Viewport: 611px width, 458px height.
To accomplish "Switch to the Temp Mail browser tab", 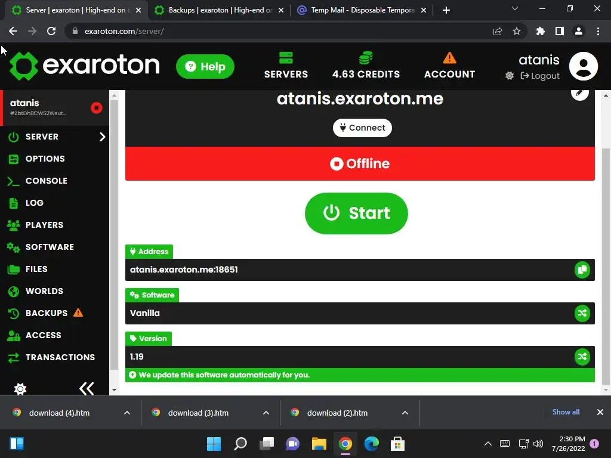I will click(362, 10).
